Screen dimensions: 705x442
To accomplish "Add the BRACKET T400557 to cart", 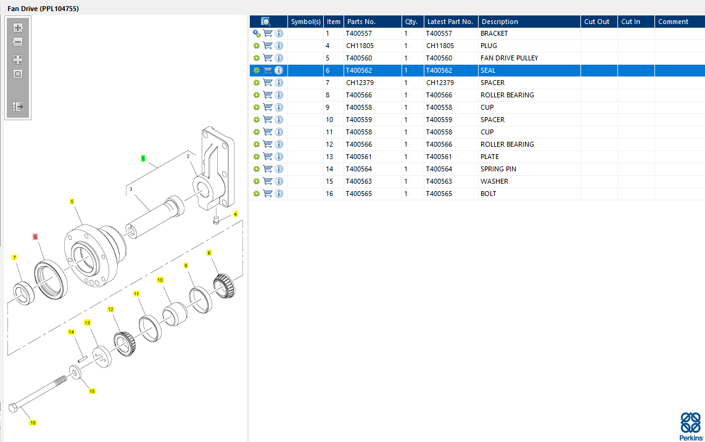I will 268,33.
